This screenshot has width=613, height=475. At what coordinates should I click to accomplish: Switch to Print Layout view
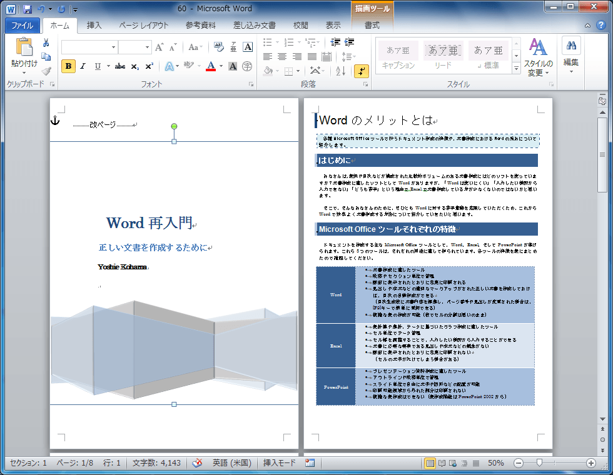(430, 463)
